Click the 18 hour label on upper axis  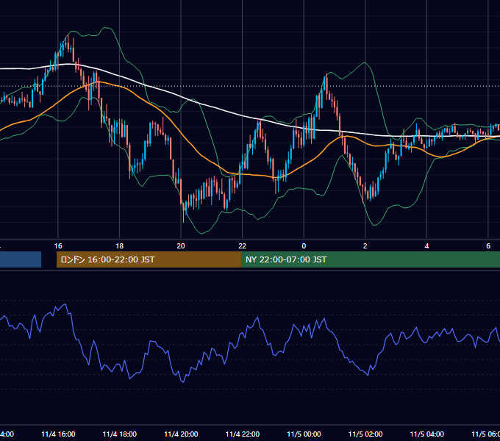[x=120, y=246]
